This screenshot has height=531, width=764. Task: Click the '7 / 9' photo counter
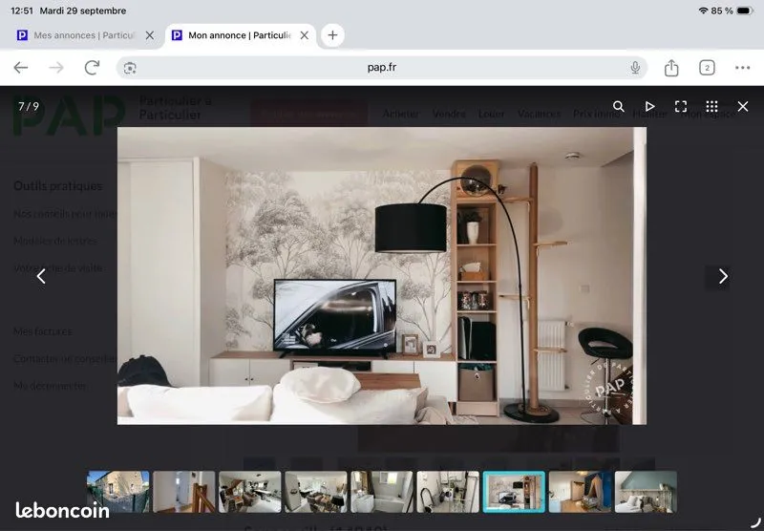pos(29,106)
